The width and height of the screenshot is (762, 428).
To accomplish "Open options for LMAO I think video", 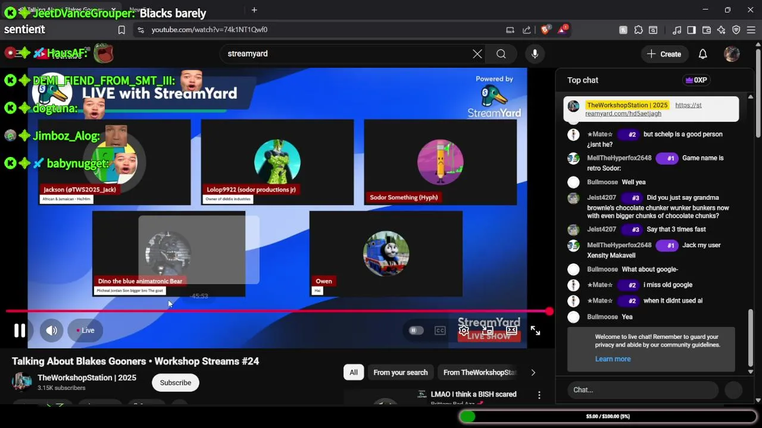I will (x=539, y=395).
